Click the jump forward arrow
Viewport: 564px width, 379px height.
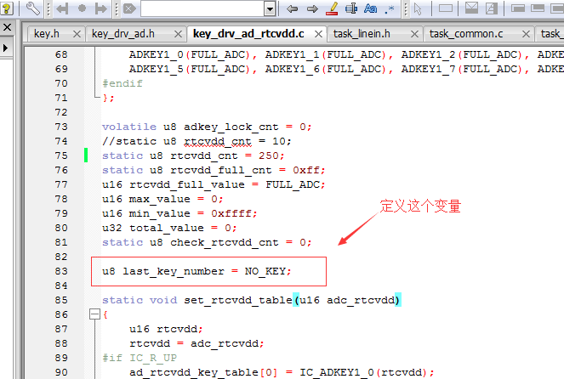click(x=312, y=8)
